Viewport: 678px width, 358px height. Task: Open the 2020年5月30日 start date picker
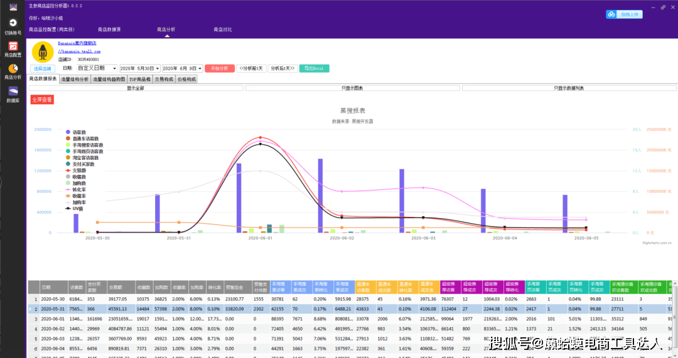[139, 68]
